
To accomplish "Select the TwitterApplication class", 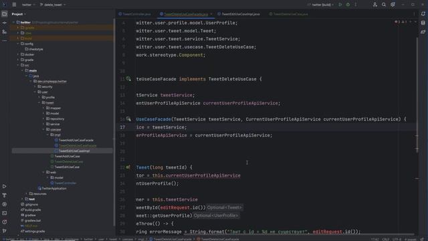I will coord(52,189).
